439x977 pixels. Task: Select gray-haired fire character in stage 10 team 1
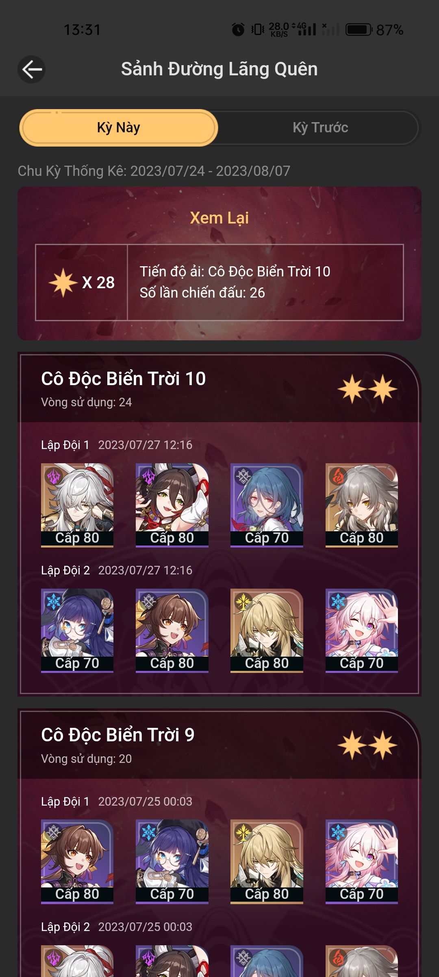362,505
